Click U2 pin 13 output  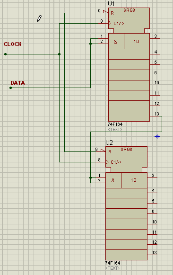[x=152, y=255]
